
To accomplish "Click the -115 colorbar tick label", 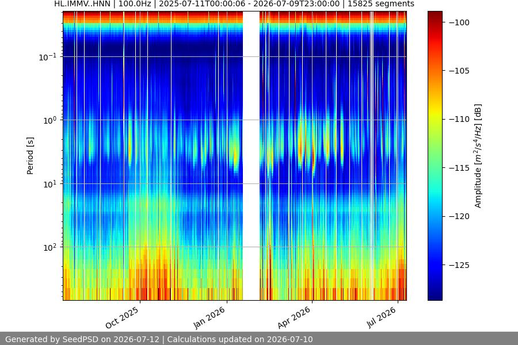I will [459, 168].
